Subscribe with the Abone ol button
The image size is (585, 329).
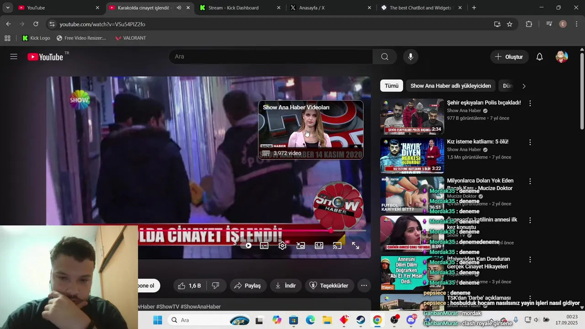[x=149, y=286]
